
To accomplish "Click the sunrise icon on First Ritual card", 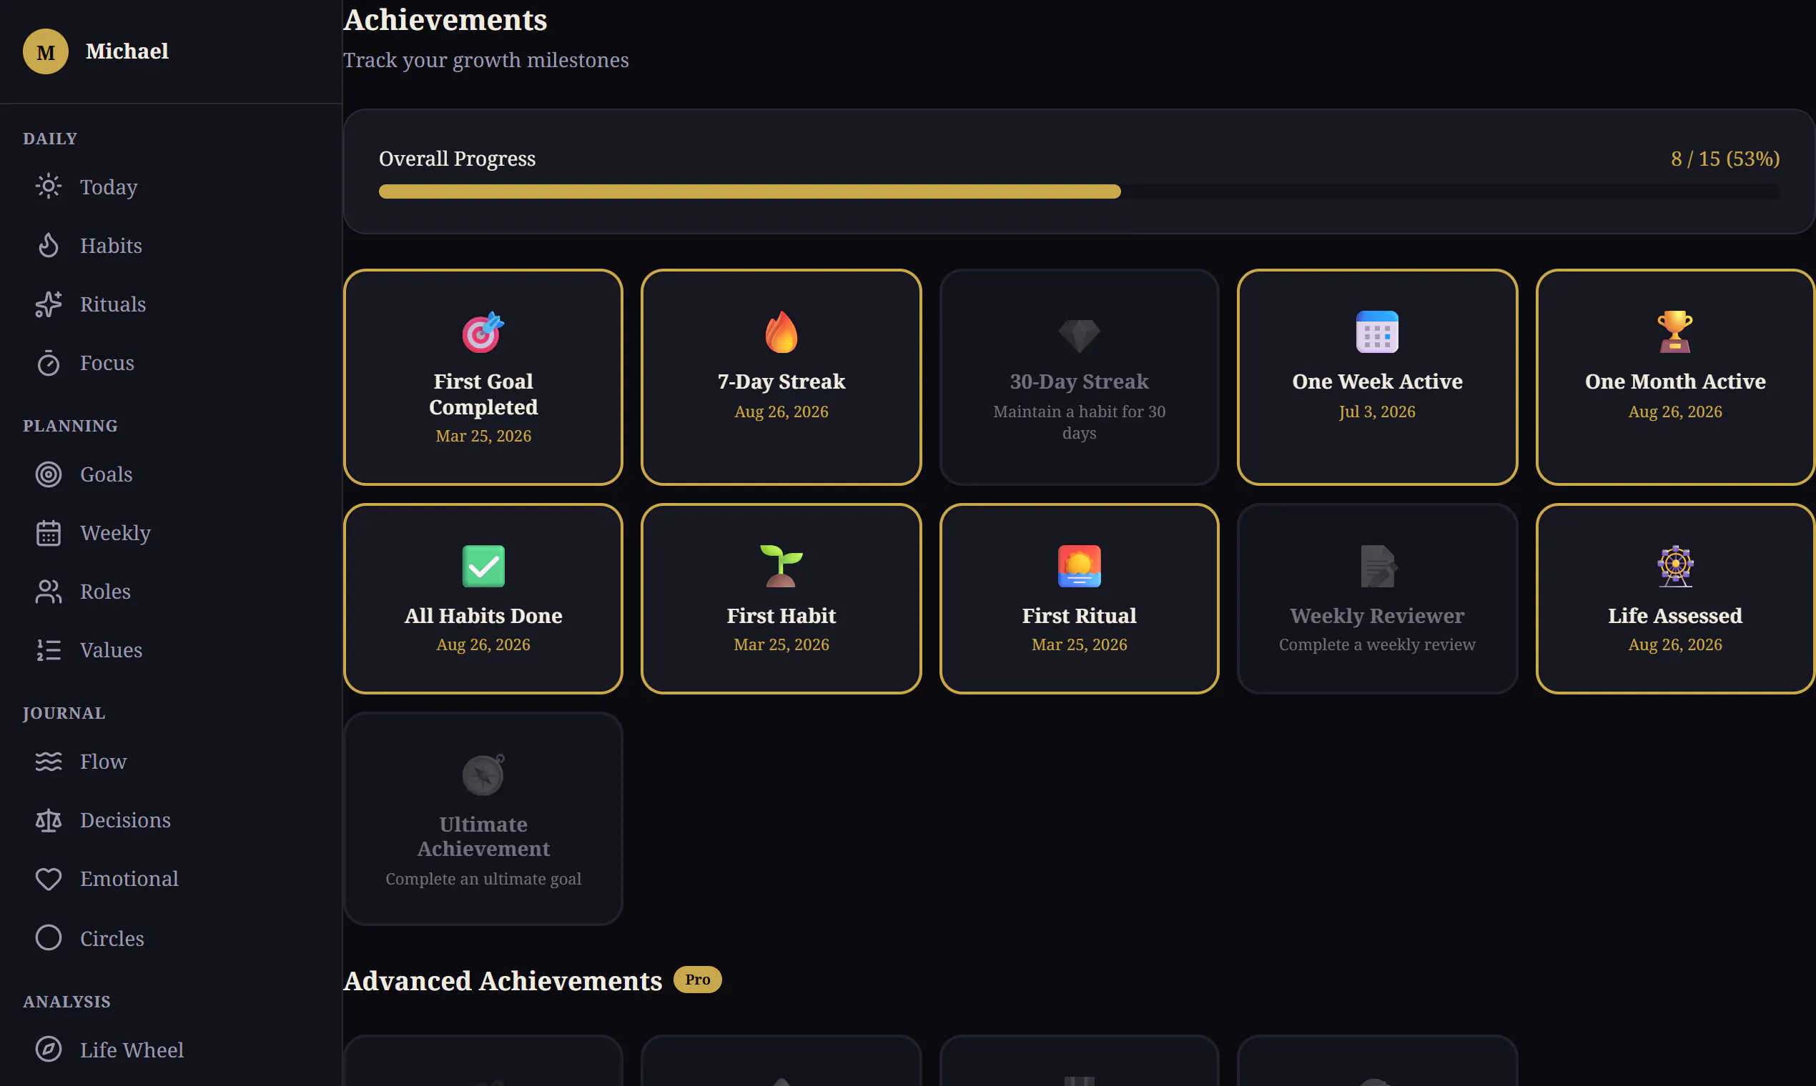I will (1080, 566).
